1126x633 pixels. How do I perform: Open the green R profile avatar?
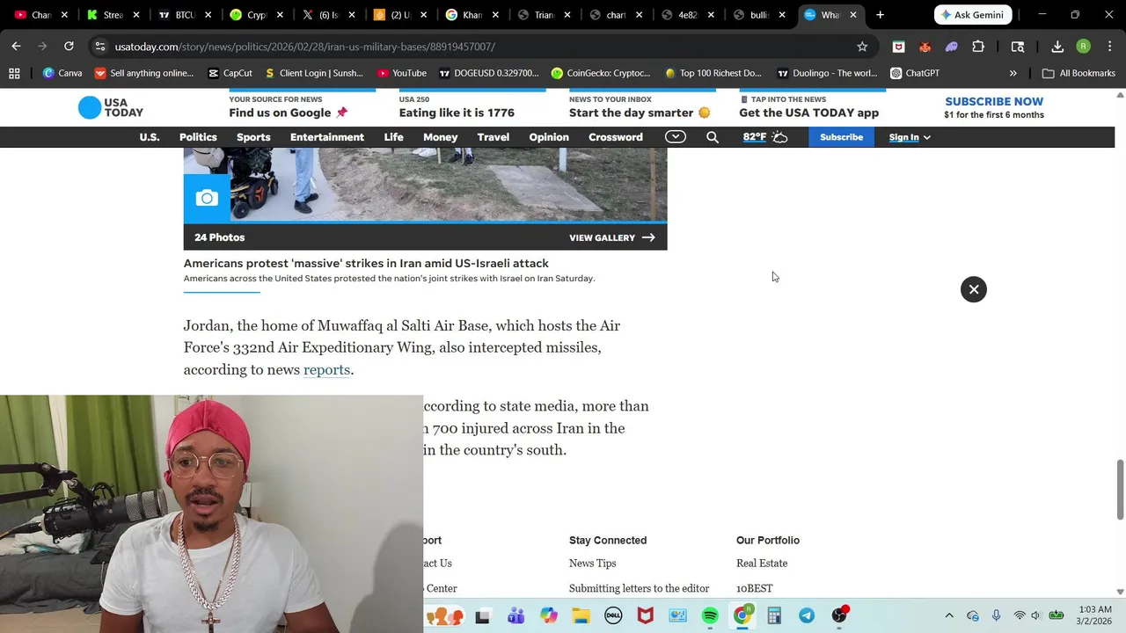(x=1084, y=47)
